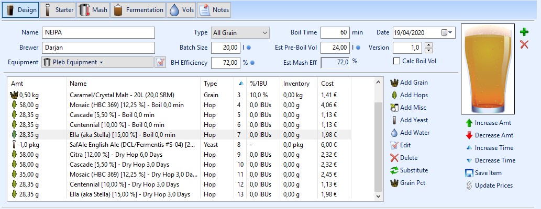Sort by the Amt column header
541x209 pixels.
point(37,83)
